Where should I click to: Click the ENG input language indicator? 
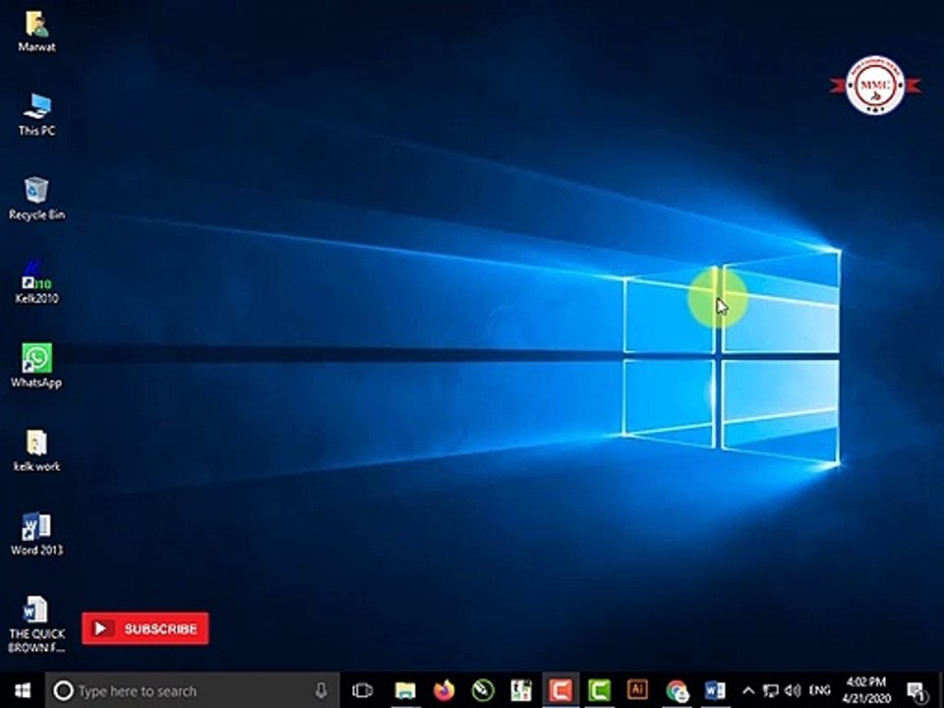820,690
